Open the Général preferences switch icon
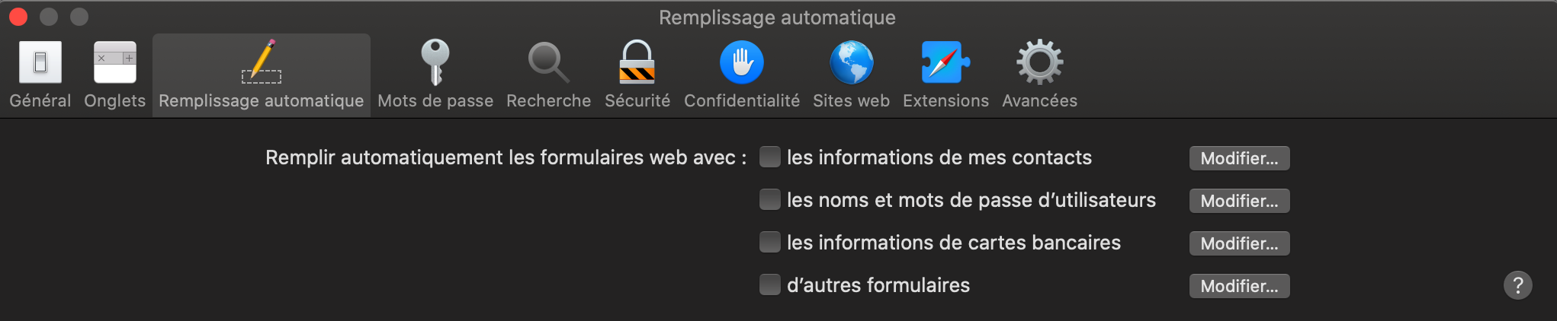Screen dimensions: 1557x321 point(40,62)
